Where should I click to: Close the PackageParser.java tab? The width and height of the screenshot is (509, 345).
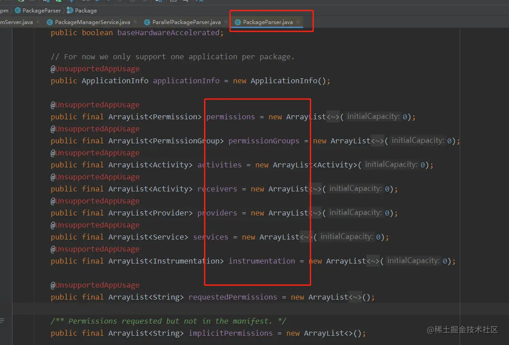click(x=298, y=22)
